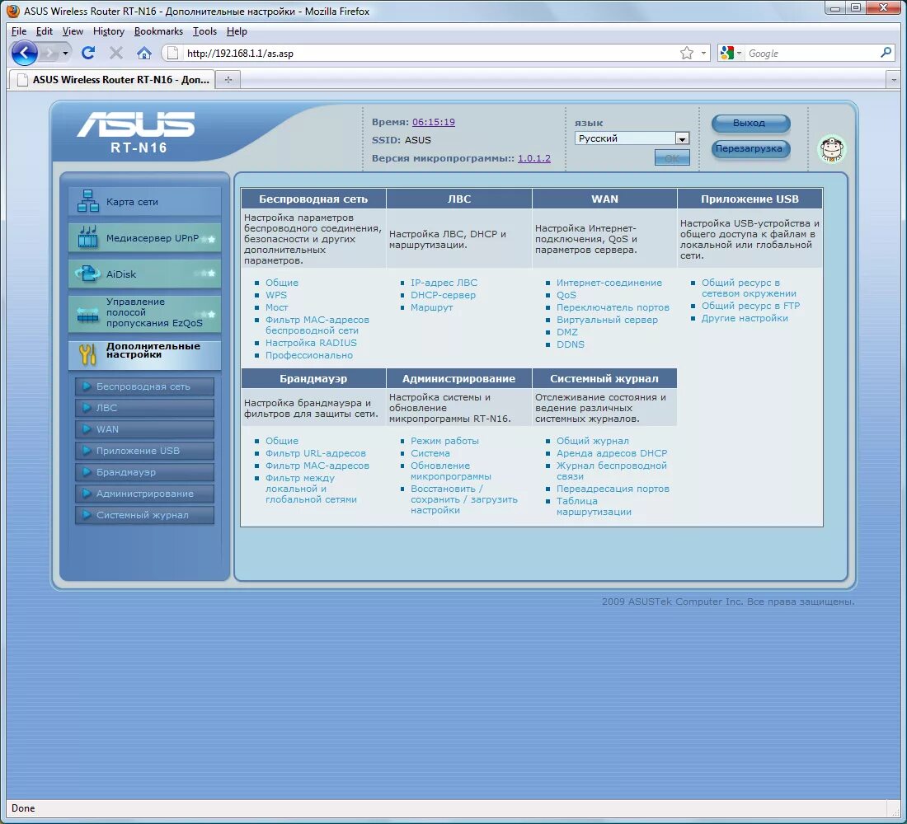
Task: Open the DDNS link
Action: coord(571,344)
